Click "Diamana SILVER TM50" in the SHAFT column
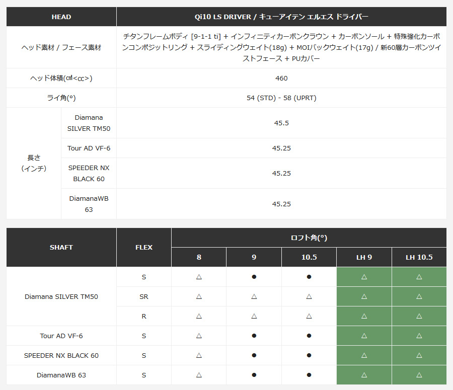 point(61,297)
